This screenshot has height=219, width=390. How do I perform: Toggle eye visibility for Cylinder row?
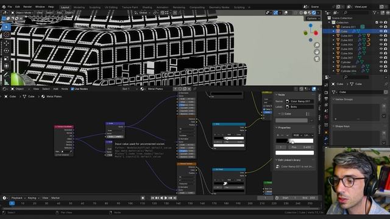click(x=381, y=62)
